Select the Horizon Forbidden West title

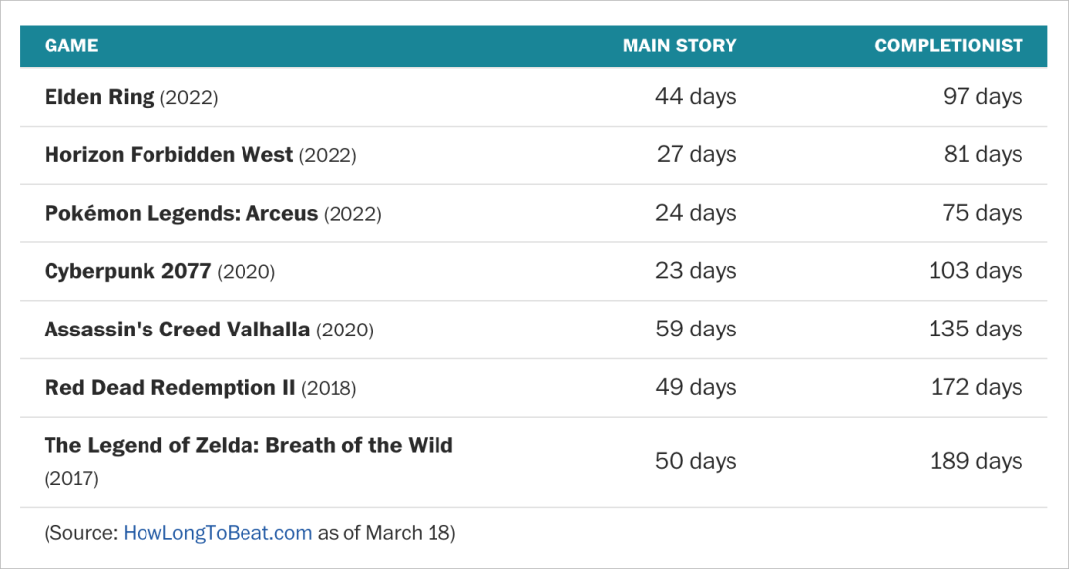[169, 155]
